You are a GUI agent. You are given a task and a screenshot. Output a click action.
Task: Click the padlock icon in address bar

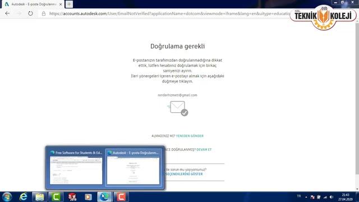(44, 13)
